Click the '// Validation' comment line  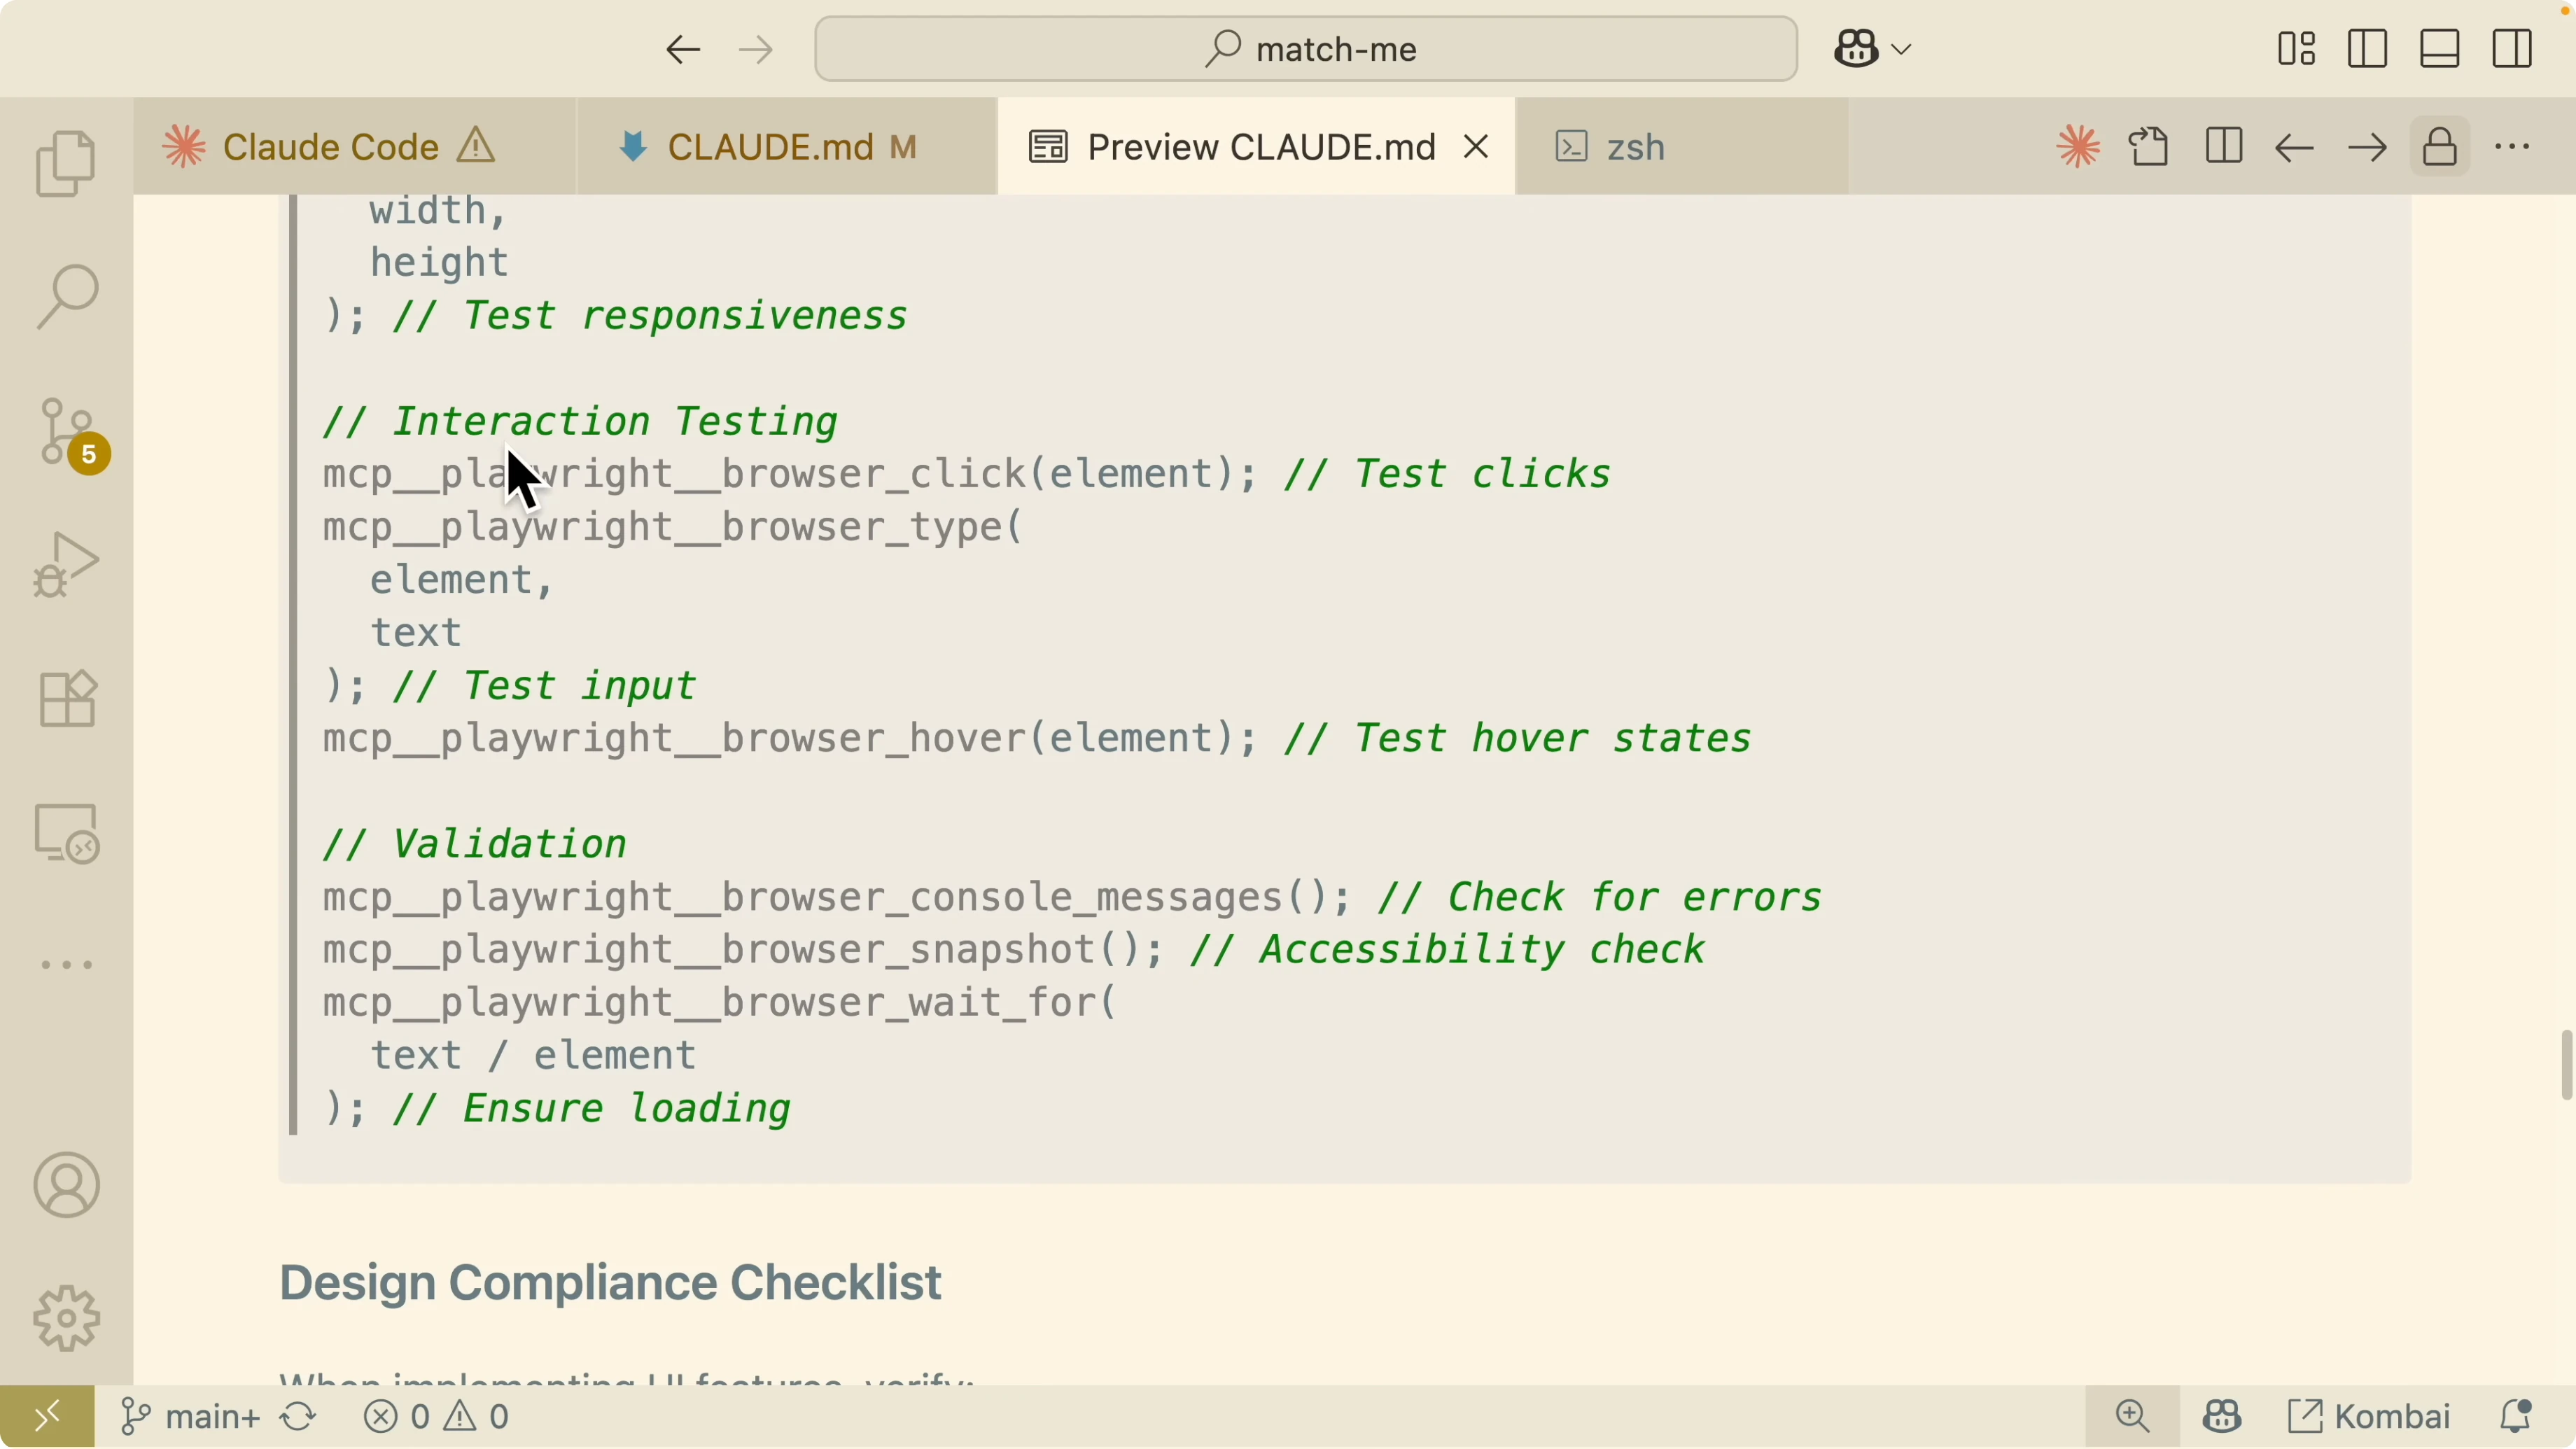pos(475,844)
